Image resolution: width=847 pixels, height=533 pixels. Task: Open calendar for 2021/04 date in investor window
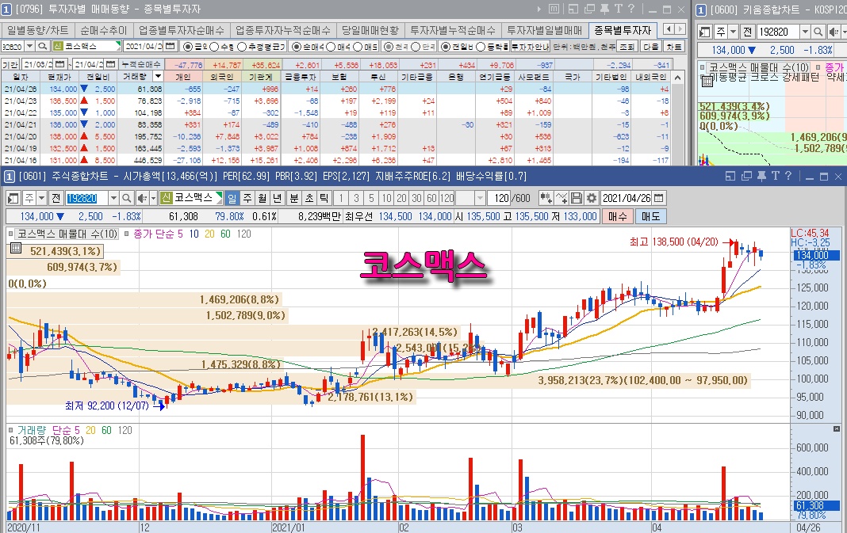point(171,47)
